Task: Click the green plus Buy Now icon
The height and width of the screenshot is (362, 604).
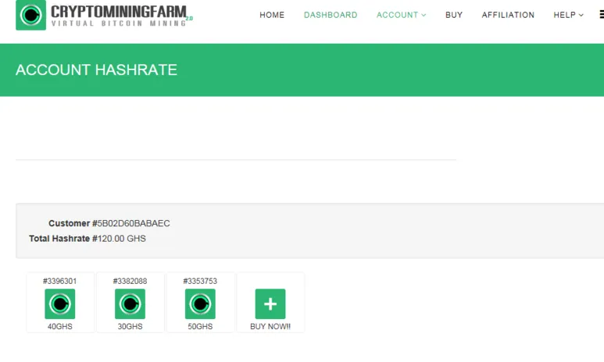Action: pos(270,304)
